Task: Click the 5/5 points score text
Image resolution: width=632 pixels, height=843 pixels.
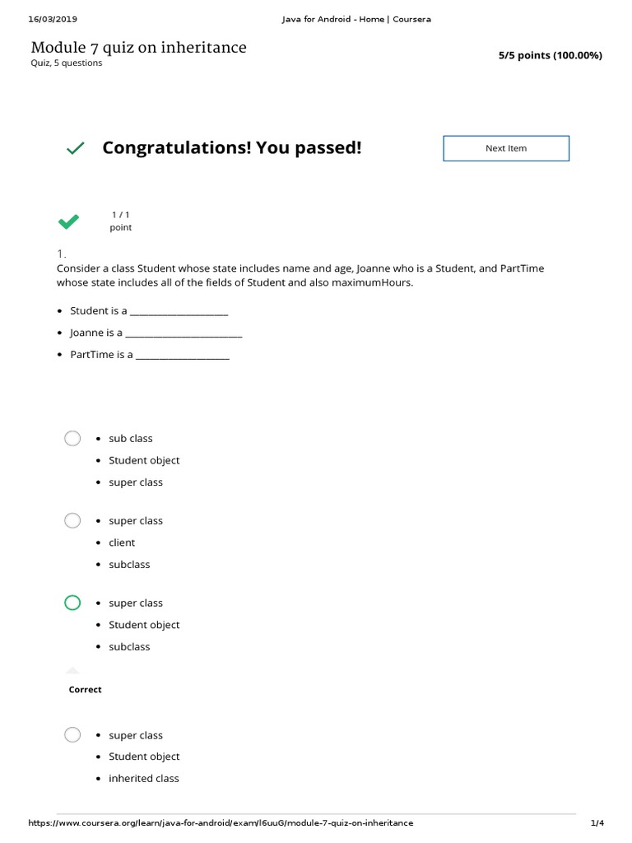Action: (550, 55)
